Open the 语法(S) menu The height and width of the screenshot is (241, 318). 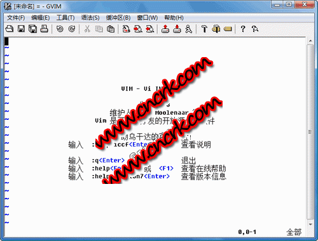coord(90,18)
